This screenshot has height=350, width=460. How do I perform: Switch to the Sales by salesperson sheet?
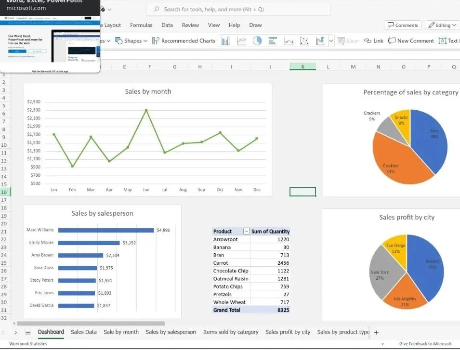[x=171, y=332]
